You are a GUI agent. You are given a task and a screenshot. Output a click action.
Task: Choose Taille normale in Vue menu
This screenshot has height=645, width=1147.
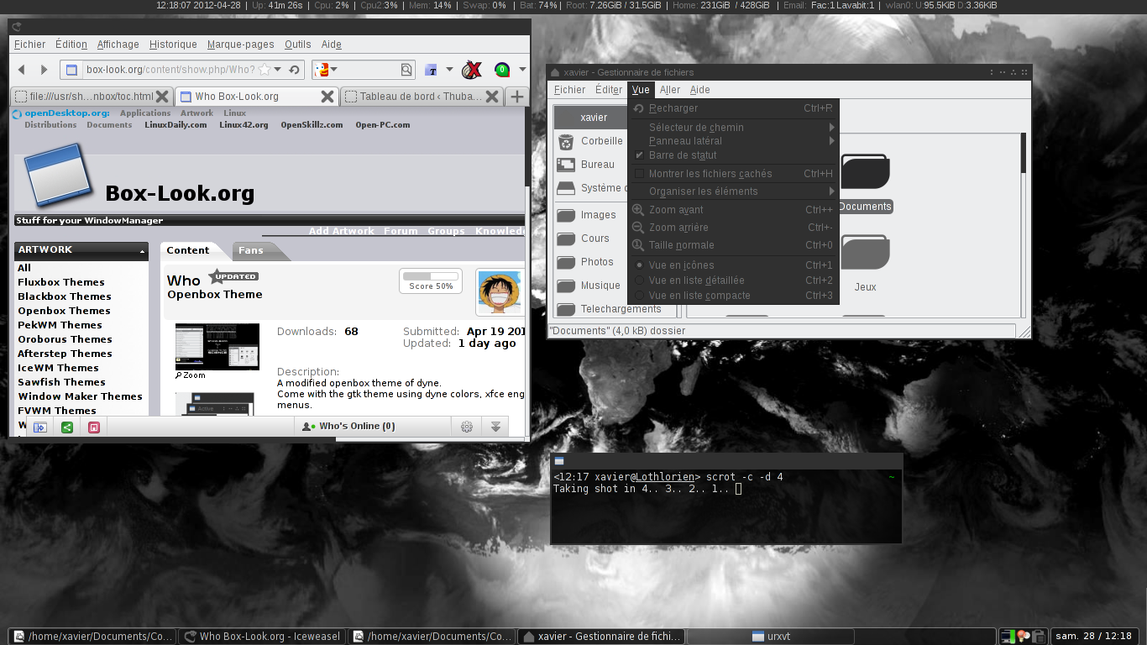tap(734, 245)
